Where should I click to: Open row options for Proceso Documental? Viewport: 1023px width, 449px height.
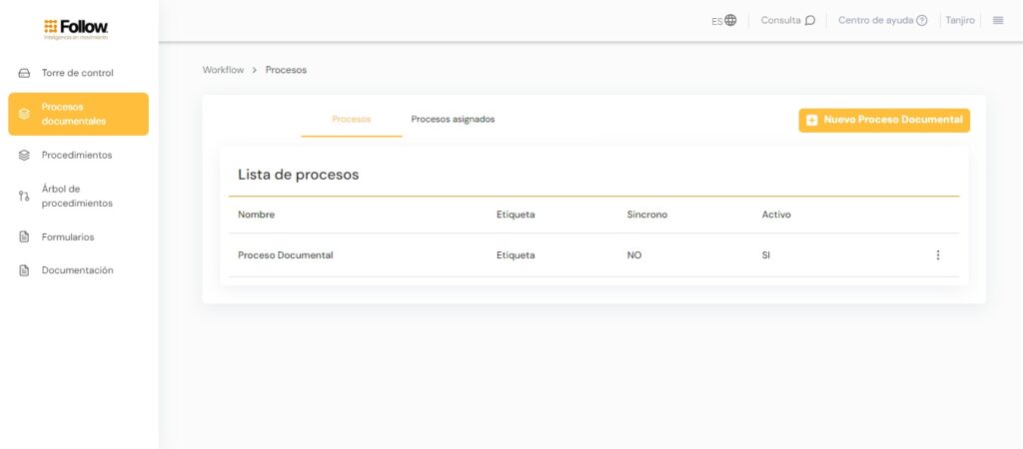[937, 255]
